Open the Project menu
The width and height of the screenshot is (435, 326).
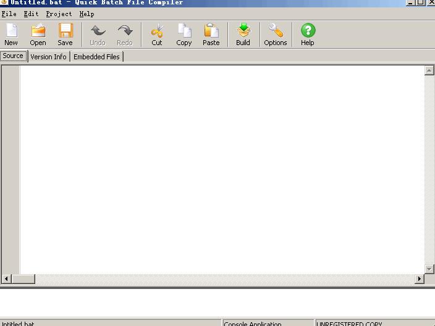[59, 14]
